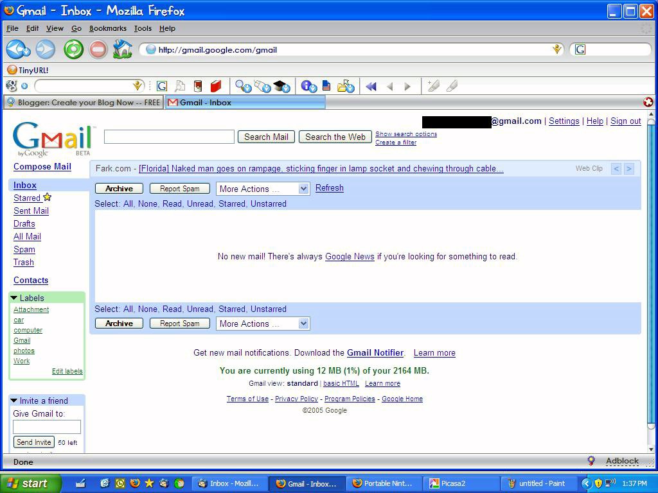
Task: Click the Sign out link
Action: [x=626, y=121]
